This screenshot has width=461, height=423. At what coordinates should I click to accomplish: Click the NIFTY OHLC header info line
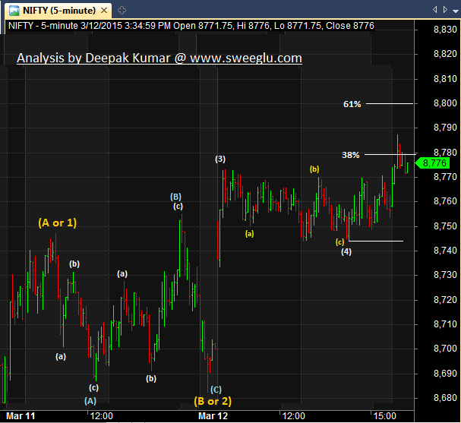[x=191, y=26]
